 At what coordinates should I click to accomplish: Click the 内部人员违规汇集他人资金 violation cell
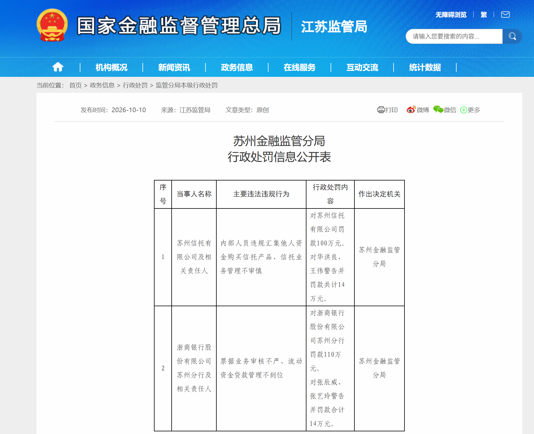point(261,257)
